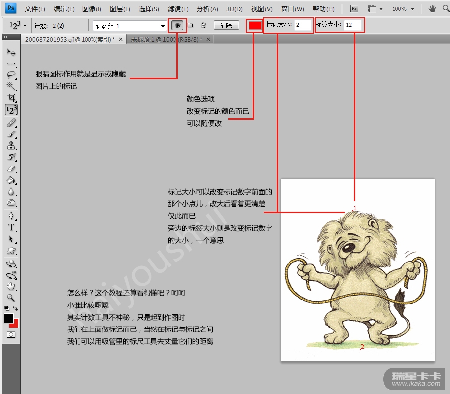
Task: Open the 100% zoom level dropdown
Action: [412, 9]
